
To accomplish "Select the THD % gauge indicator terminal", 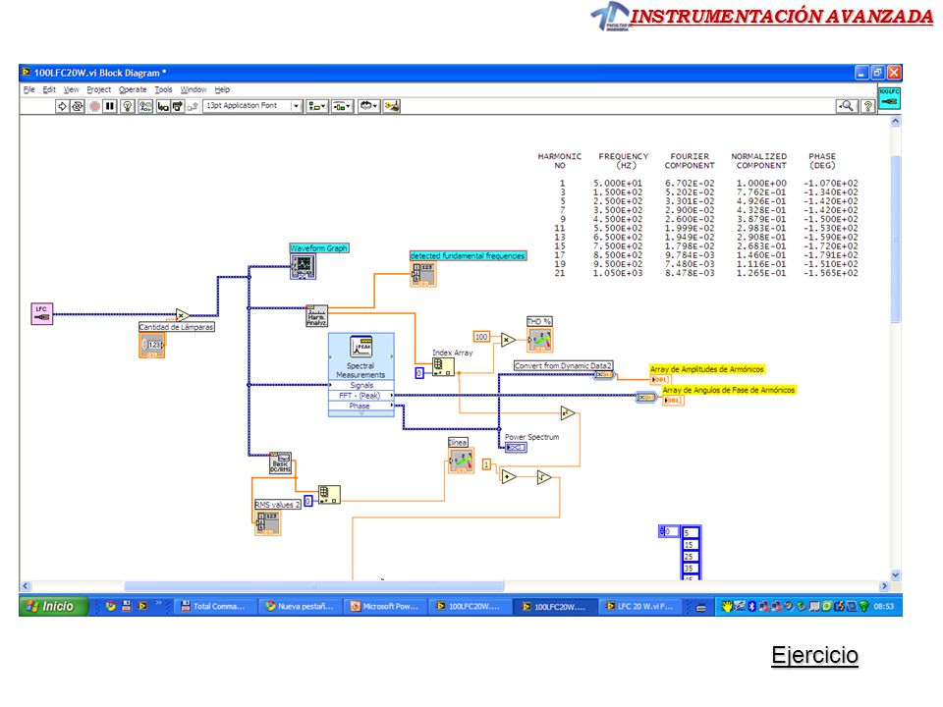I will [540, 341].
